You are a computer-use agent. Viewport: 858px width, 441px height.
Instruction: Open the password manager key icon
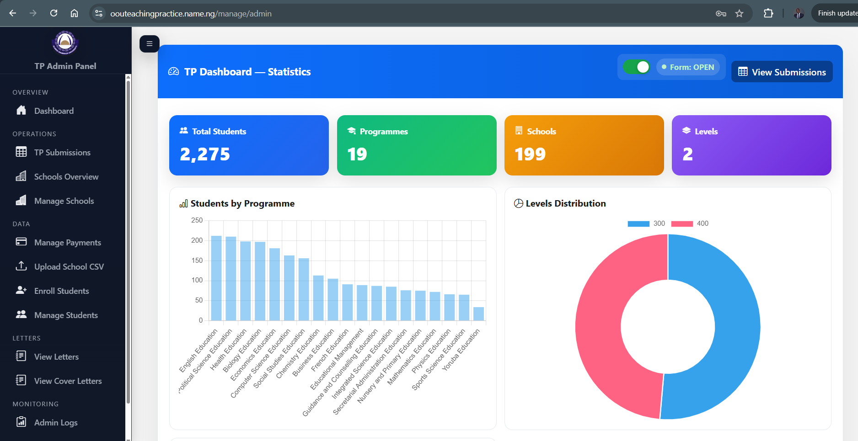[721, 13]
